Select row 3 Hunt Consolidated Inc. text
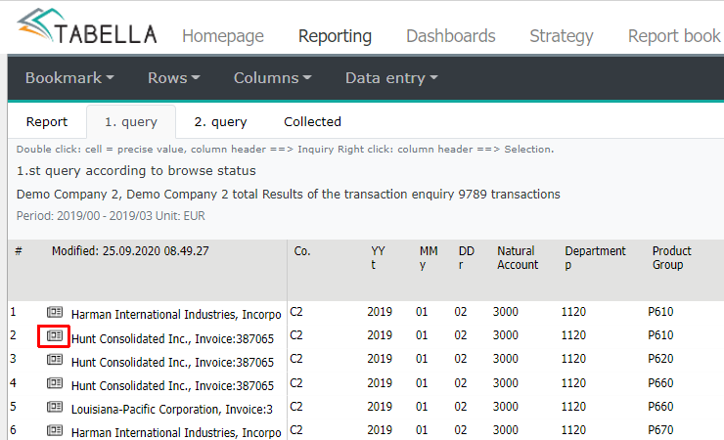The image size is (724, 440). tap(172, 363)
